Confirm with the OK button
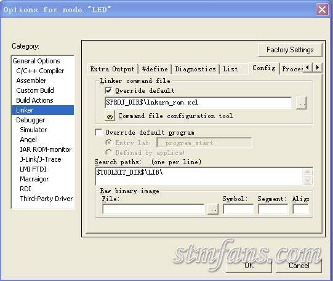333x281 pixels. [x=249, y=265]
